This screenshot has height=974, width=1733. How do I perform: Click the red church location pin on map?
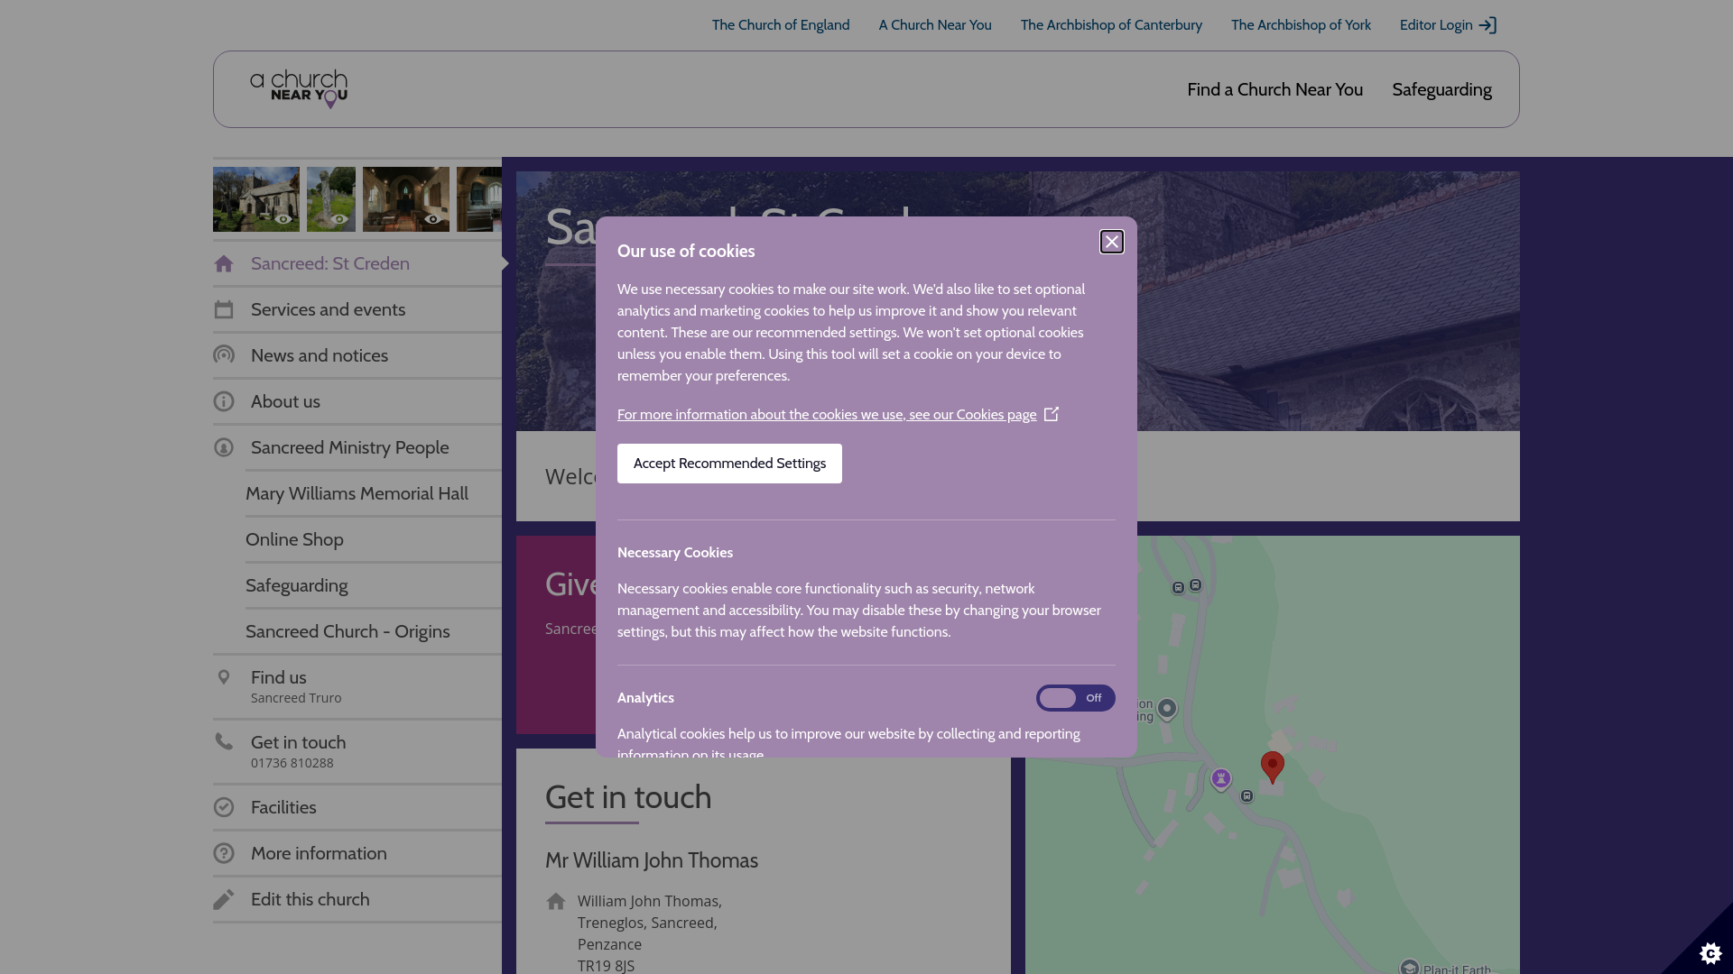click(1273, 767)
